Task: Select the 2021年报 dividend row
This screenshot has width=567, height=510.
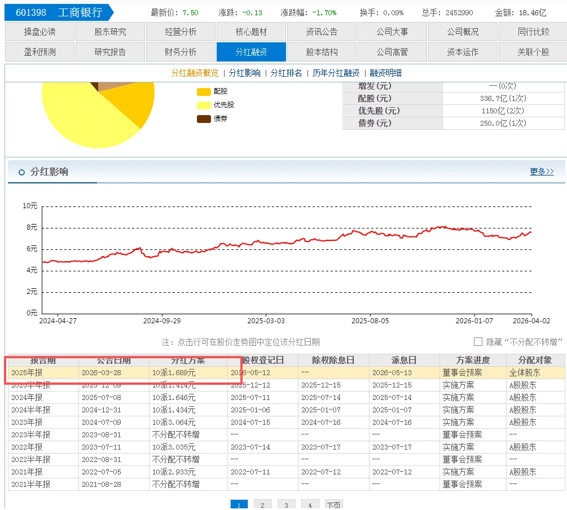Action: 287,472
